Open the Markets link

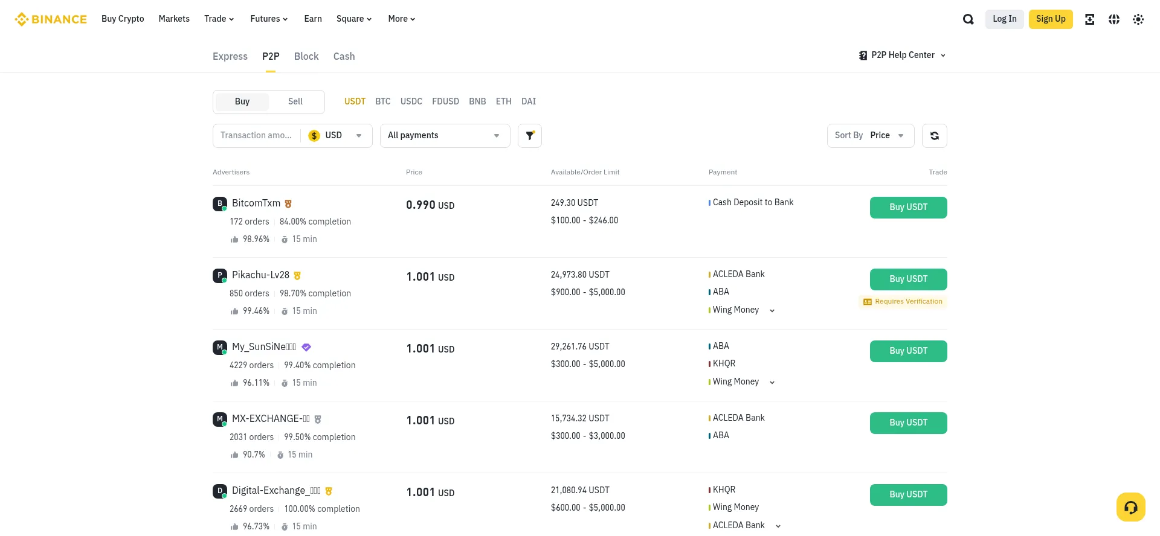tap(174, 19)
